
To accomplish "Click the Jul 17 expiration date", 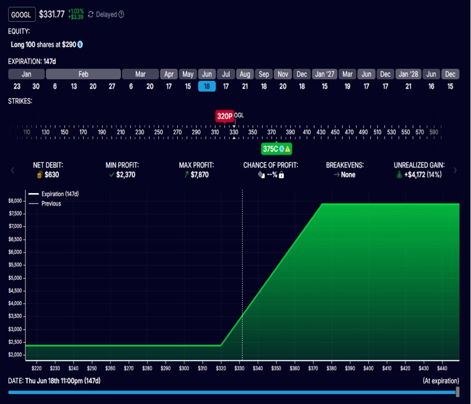I will (x=226, y=86).
